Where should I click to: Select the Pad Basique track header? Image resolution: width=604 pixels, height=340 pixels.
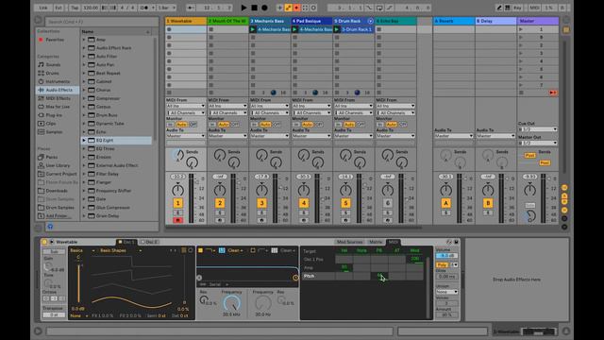pos(312,21)
